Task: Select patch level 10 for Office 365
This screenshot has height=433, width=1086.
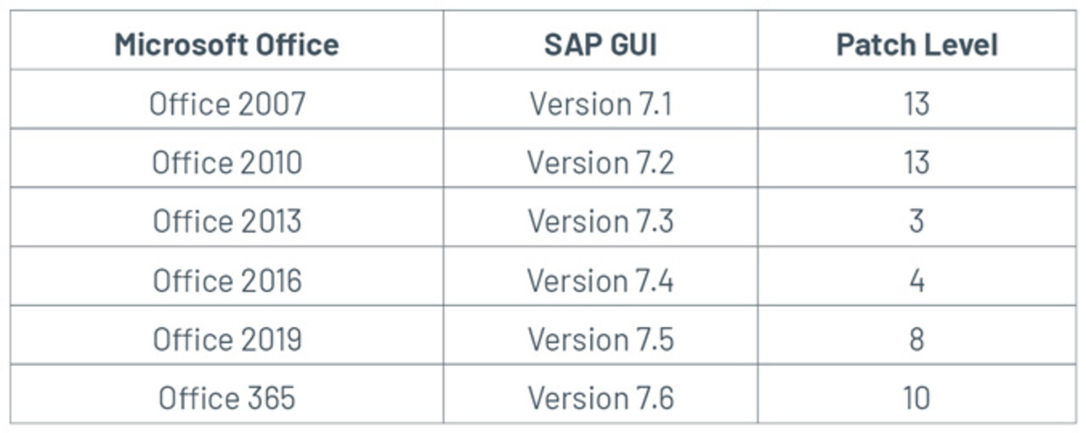Action: pos(916,397)
